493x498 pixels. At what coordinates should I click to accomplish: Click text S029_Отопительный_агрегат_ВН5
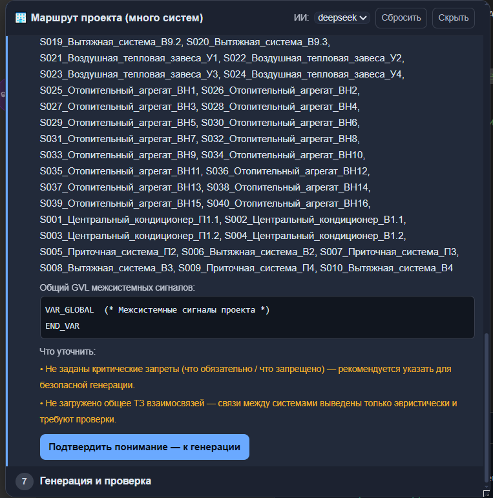[118, 123]
